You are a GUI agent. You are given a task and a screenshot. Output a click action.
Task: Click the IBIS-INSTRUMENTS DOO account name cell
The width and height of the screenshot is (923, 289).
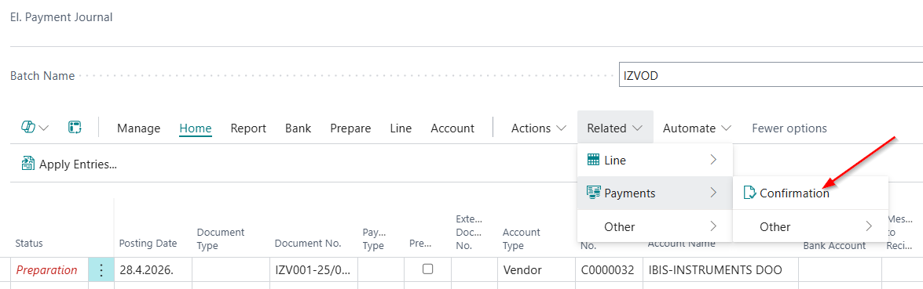coord(720,270)
